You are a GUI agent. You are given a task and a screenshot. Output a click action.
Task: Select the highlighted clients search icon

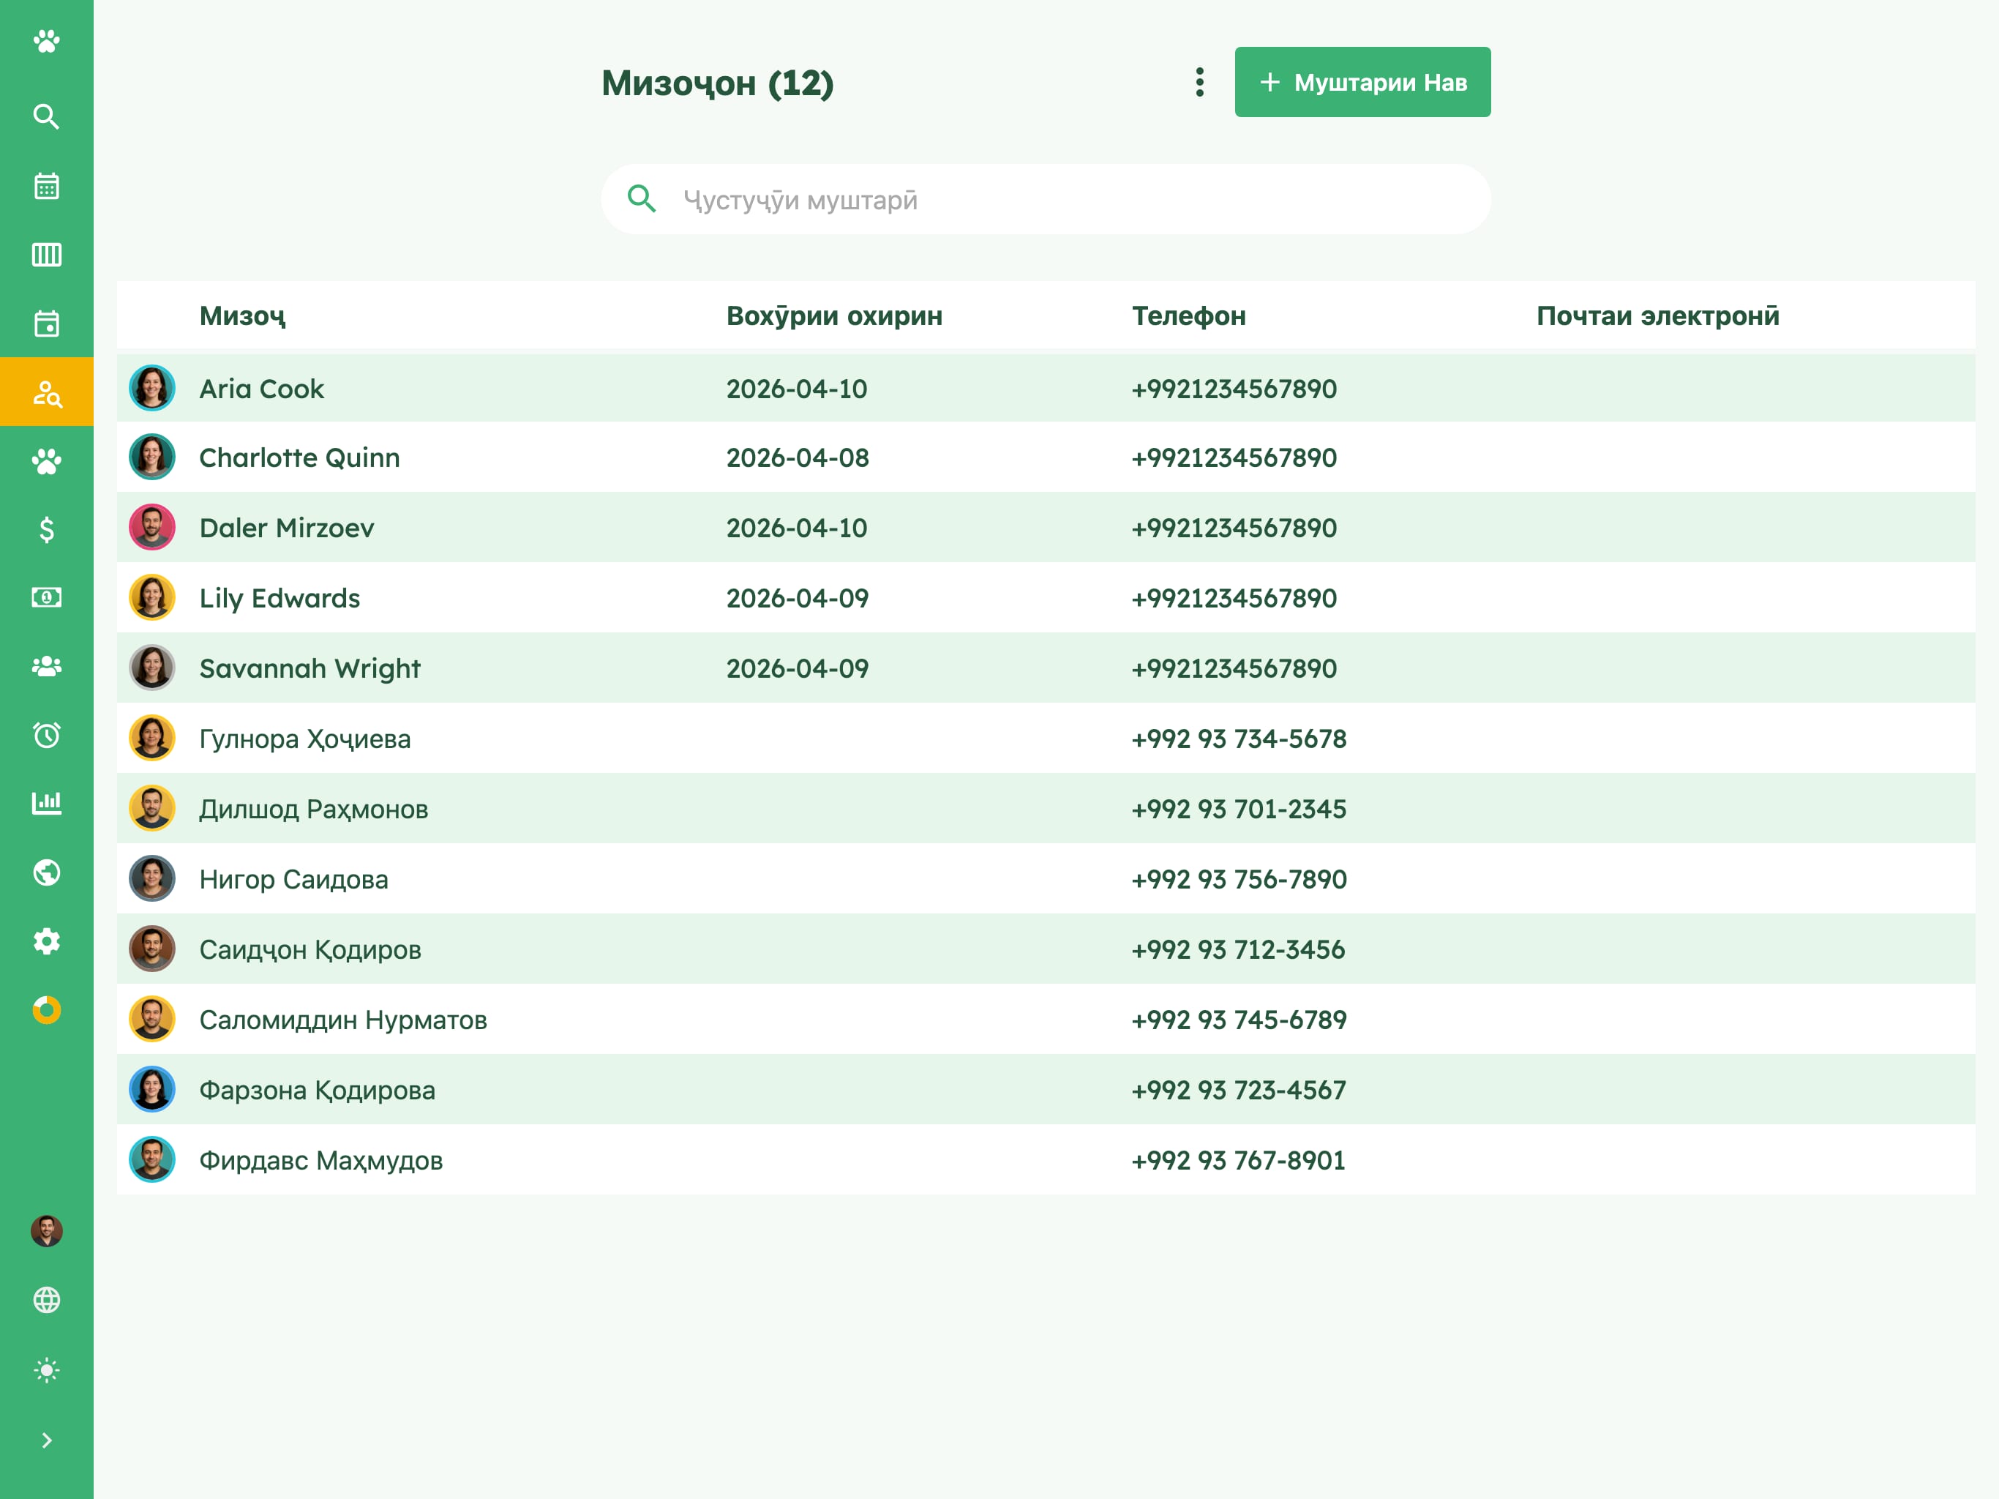tap(46, 392)
